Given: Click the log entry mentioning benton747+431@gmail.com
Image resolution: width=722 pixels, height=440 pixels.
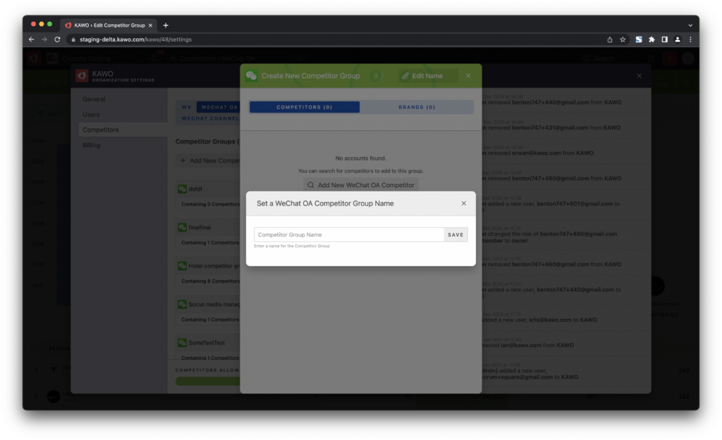Looking at the screenshot, I should 566,125.
